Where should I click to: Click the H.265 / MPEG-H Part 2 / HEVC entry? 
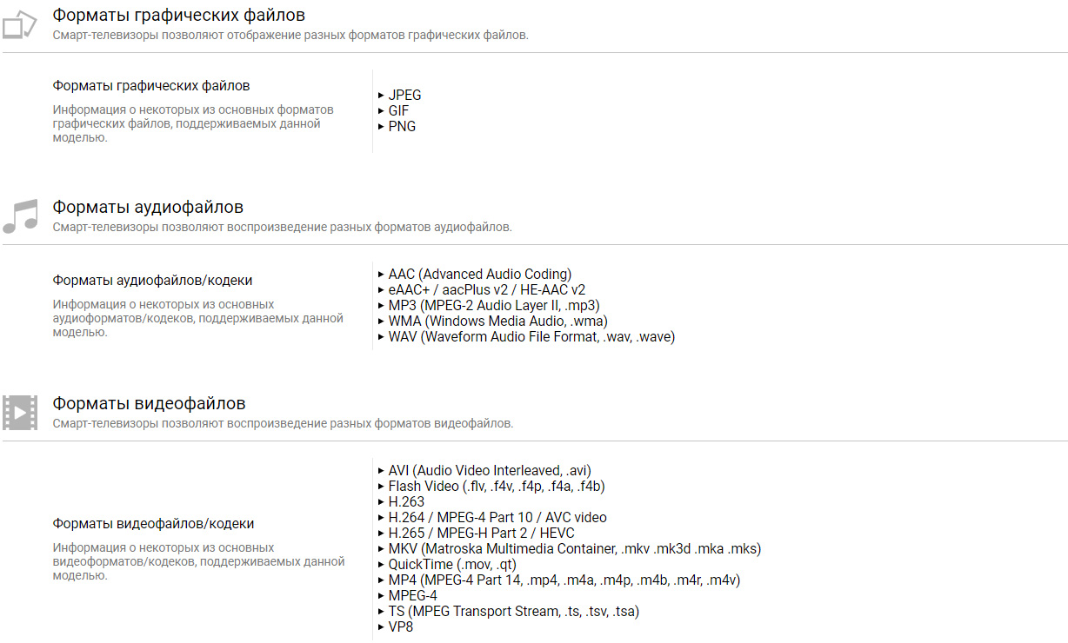click(x=481, y=534)
